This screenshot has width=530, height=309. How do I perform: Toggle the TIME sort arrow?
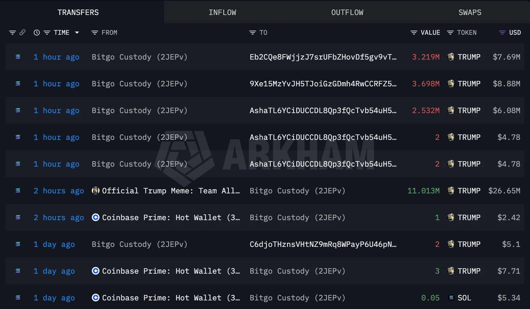click(77, 32)
